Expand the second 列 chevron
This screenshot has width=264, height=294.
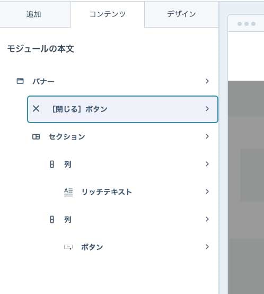pyautogui.click(x=207, y=219)
